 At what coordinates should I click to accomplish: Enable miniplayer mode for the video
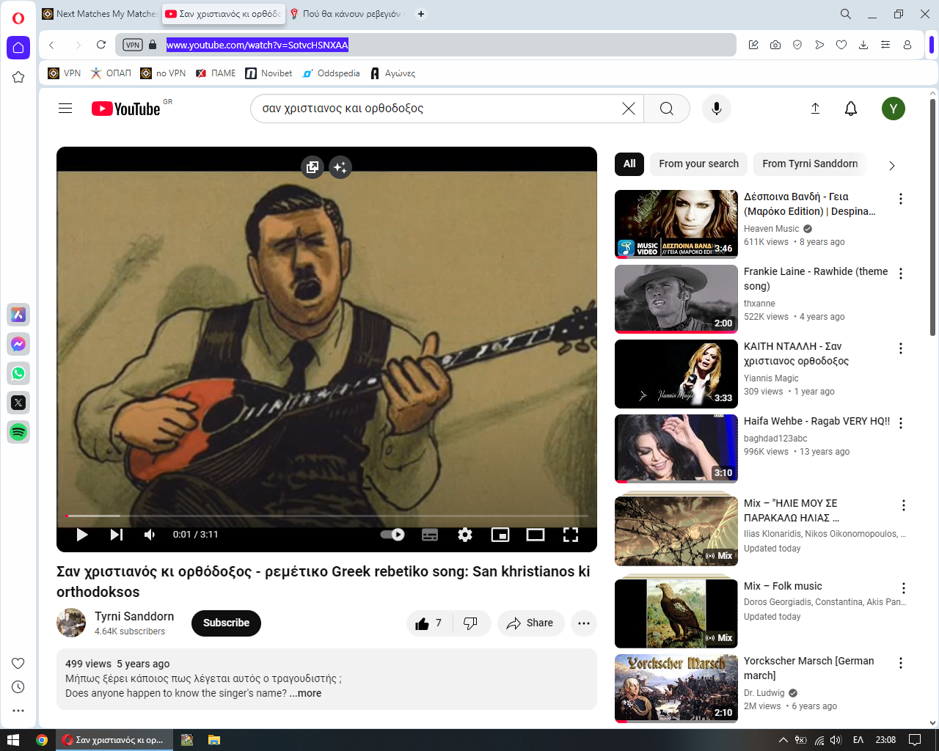click(x=500, y=535)
